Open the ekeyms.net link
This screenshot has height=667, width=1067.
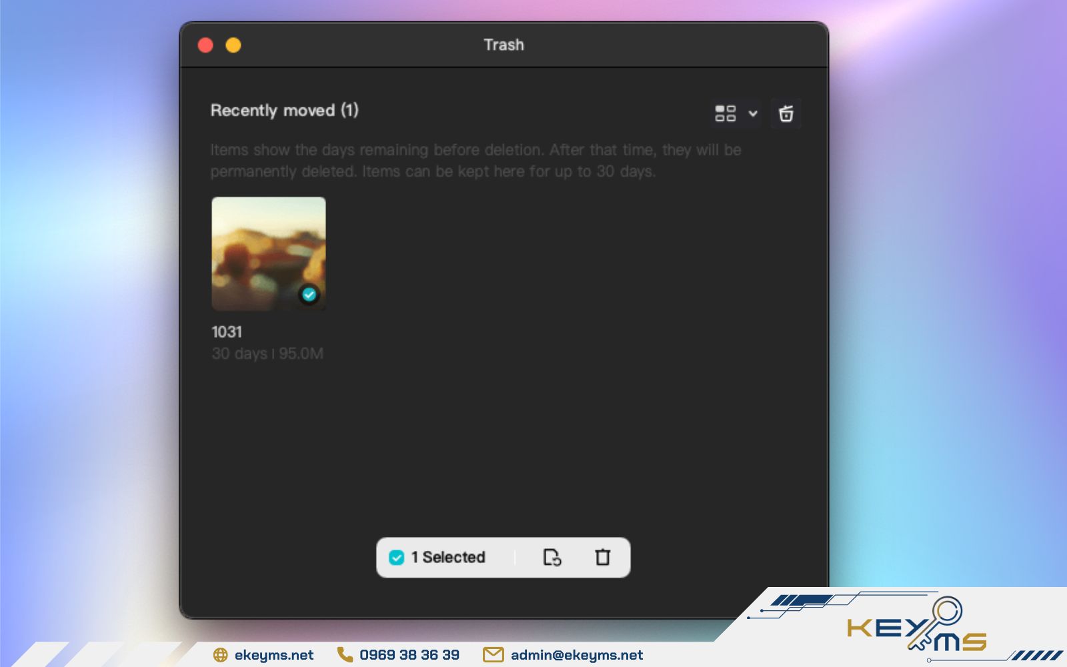point(274,655)
